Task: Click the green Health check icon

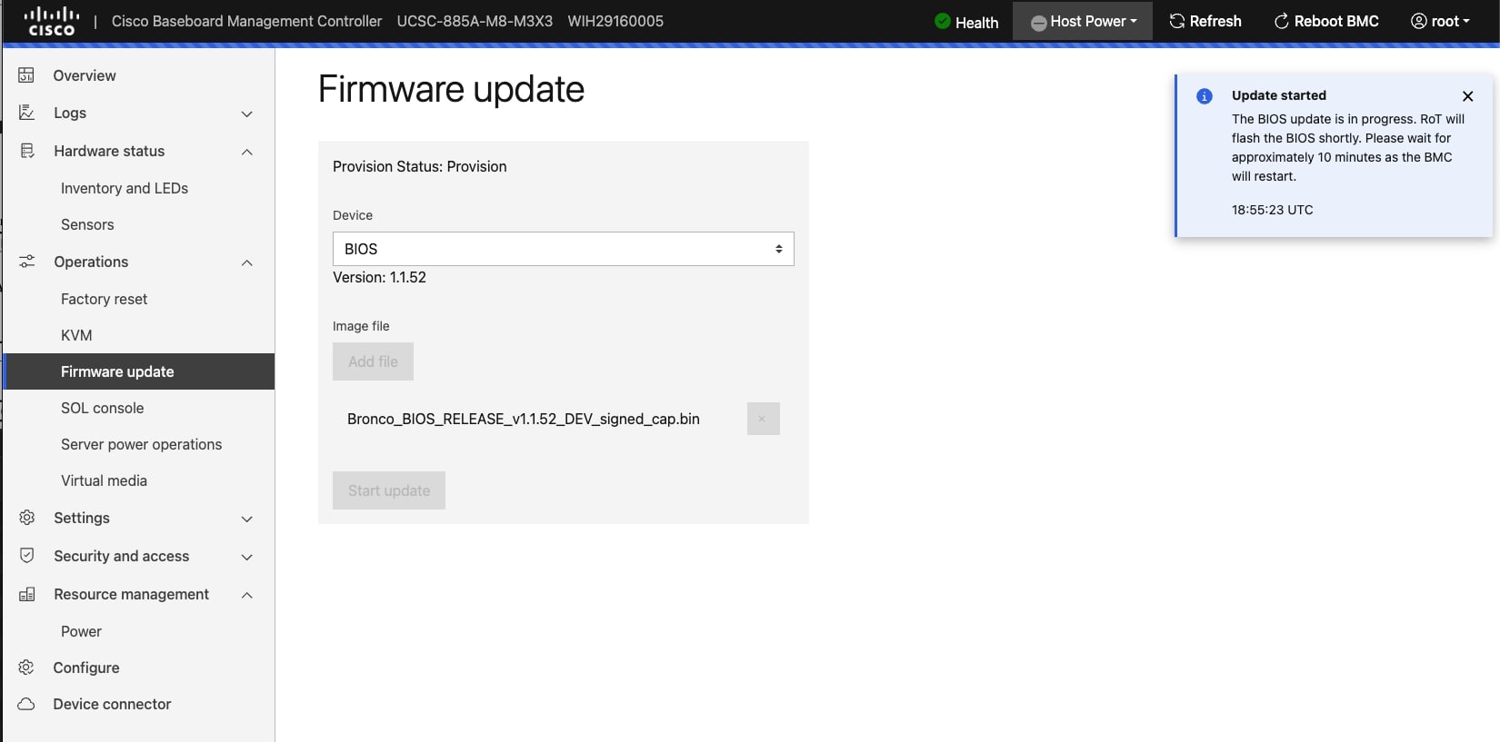Action: (943, 21)
